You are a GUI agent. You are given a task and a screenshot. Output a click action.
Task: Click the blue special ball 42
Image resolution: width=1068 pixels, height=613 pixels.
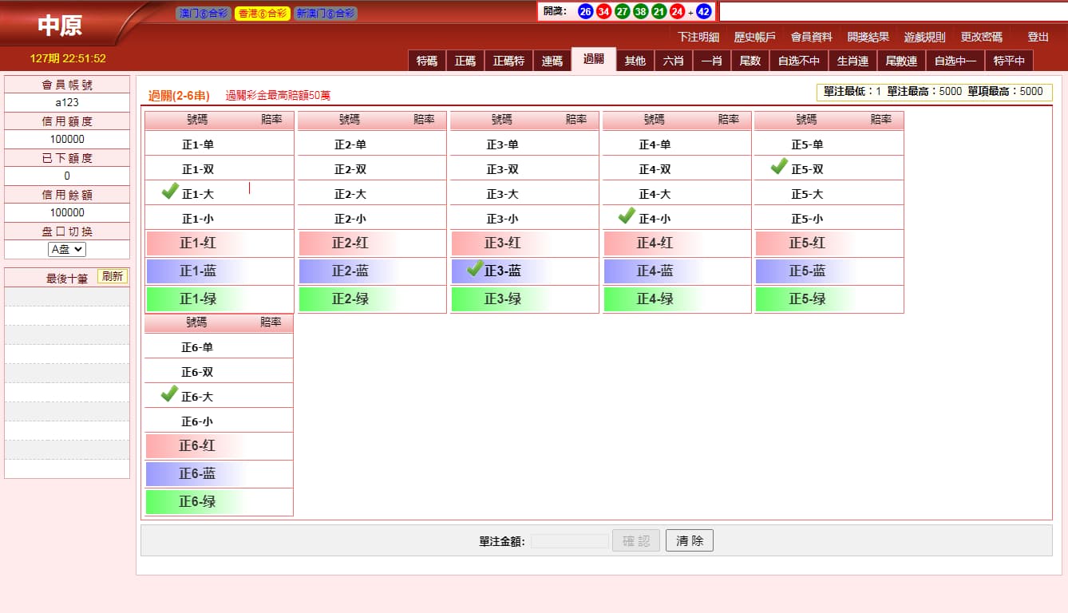coord(703,11)
